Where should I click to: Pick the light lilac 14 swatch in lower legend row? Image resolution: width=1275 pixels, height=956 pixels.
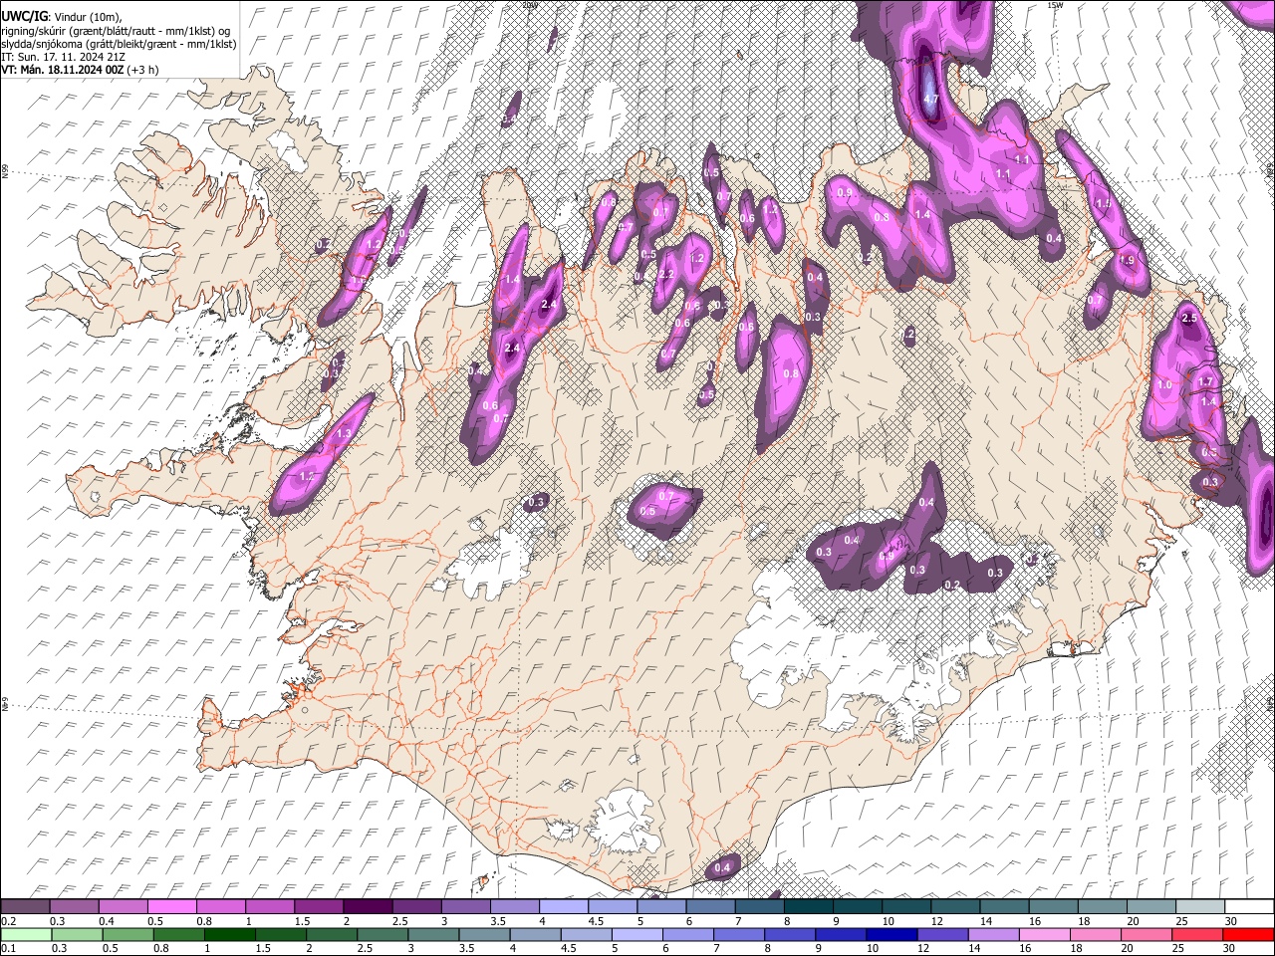tap(994, 935)
